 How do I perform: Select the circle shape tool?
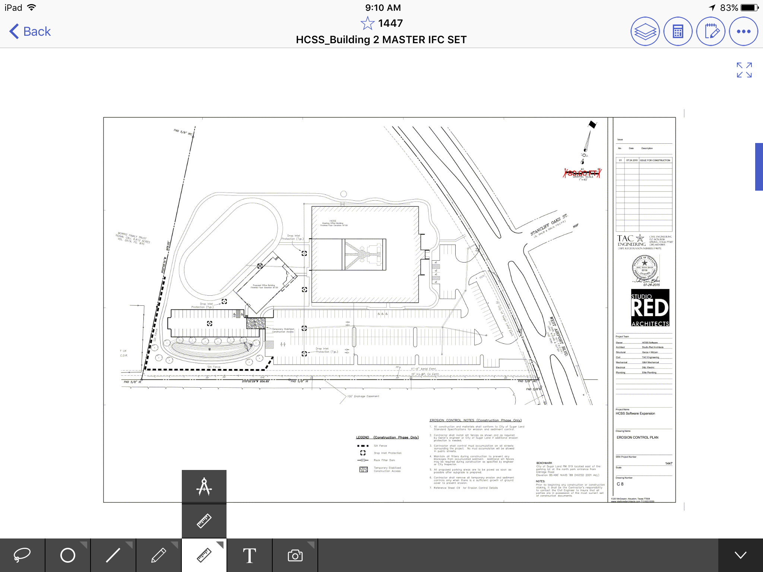coord(68,555)
